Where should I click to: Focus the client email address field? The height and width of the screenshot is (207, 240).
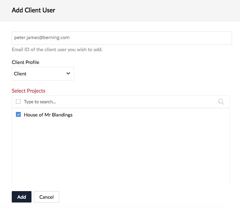pos(122,38)
